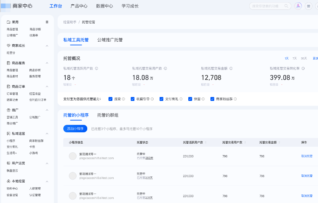Click the 添加小程序 button
Viewport: 318px width, 203px height.
click(x=75, y=129)
